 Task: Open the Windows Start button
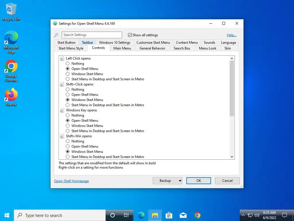coord(7,215)
